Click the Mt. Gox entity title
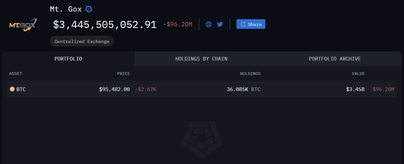 pos(66,9)
